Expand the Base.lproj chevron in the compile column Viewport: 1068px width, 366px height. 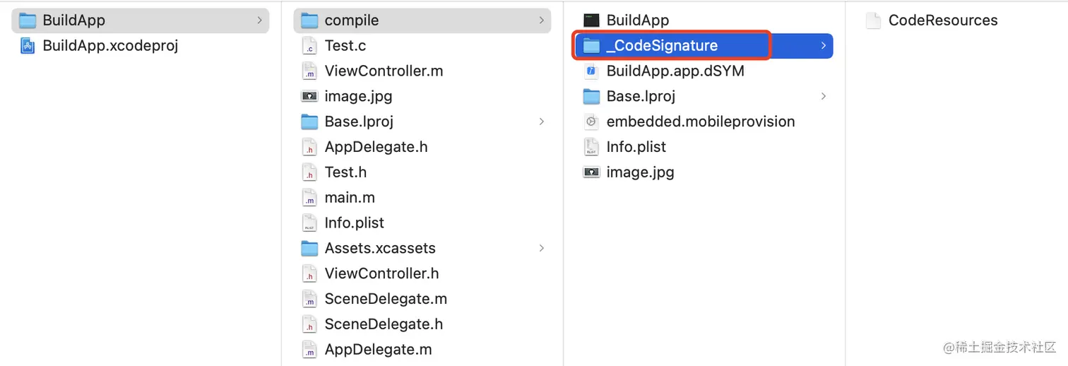click(x=542, y=122)
